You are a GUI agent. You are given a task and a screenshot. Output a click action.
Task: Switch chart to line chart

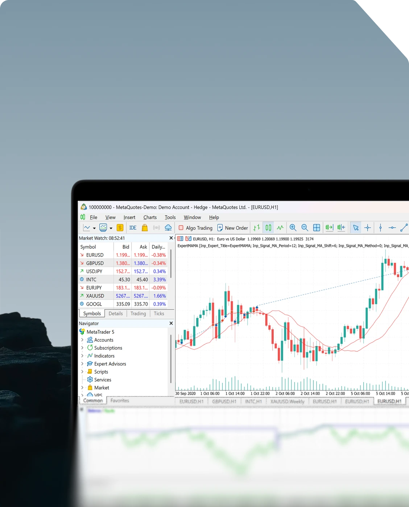(280, 228)
